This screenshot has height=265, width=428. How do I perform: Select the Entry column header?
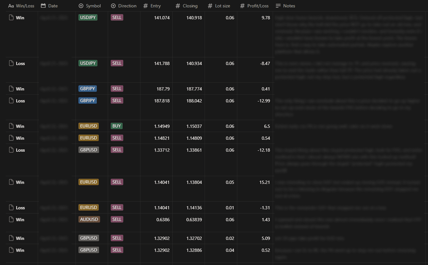[x=152, y=6]
